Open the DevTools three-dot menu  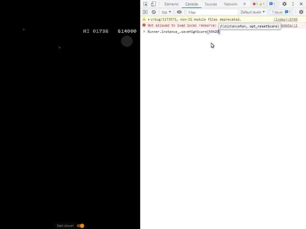pos(293,4)
